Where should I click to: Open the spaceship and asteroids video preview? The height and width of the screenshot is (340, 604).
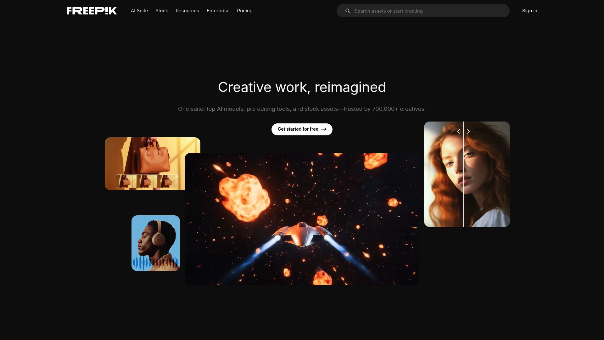(x=302, y=219)
